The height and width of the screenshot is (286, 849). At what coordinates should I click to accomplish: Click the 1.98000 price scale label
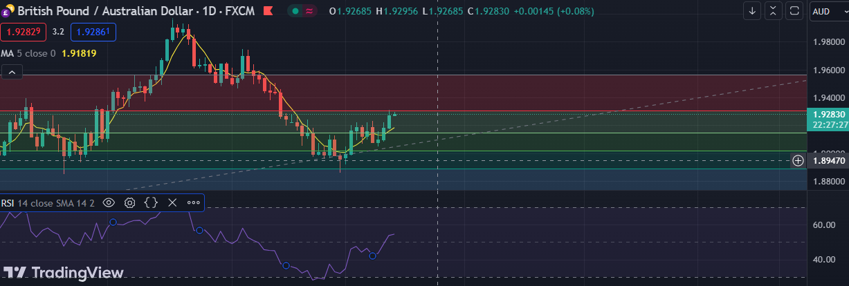tap(829, 42)
